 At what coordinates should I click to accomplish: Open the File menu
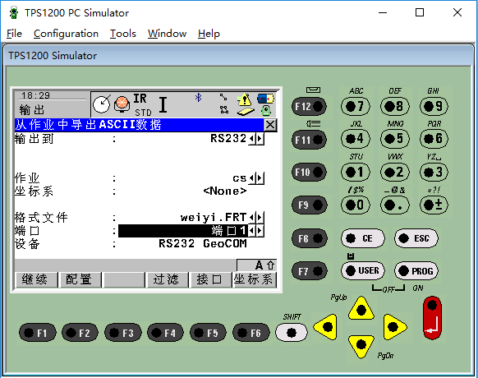coord(14,34)
